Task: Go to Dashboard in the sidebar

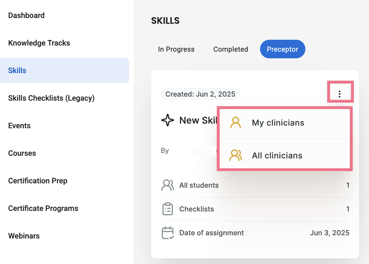Action: pyautogui.click(x=26, y=15)
